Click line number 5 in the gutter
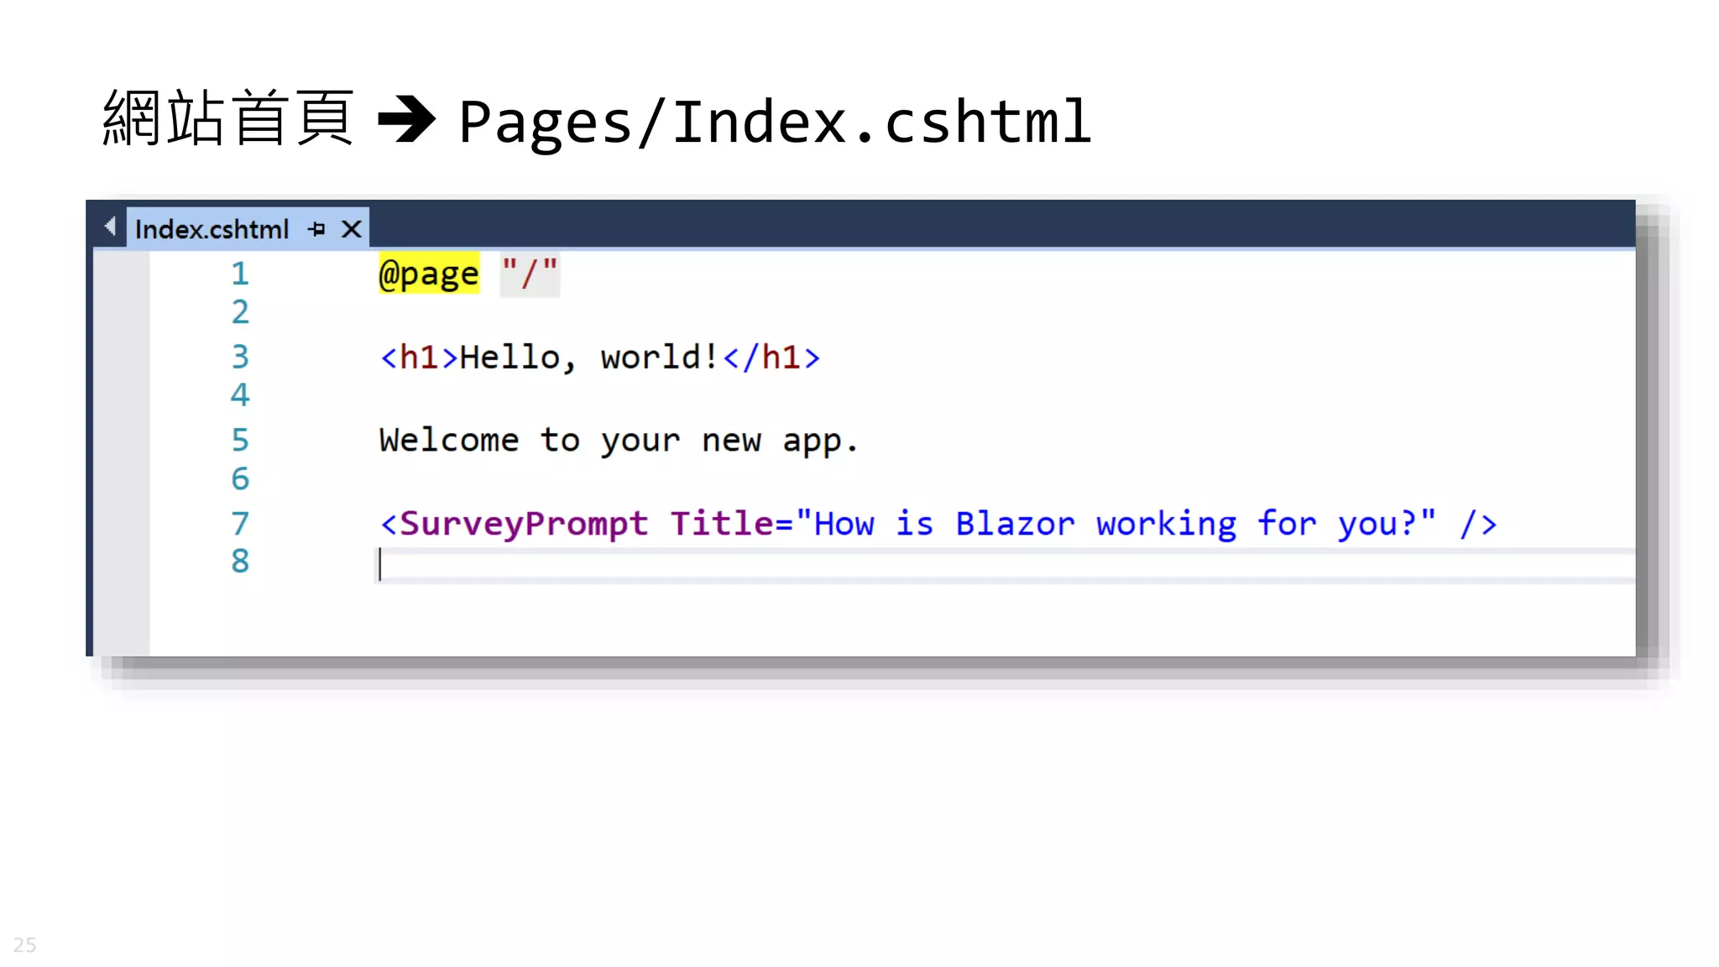Image resolution: width=1719 pixels, height=967 pixels. (x=240, y=440)
